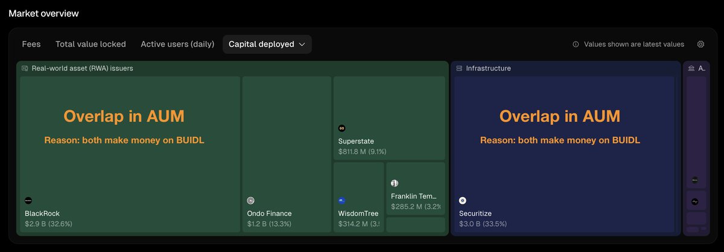Click the Superstate logo icon
The image size is (724, 252).
pos(342,128)
